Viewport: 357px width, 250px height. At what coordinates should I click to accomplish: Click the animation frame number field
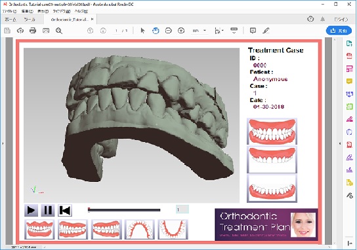(x=182, y=209)
